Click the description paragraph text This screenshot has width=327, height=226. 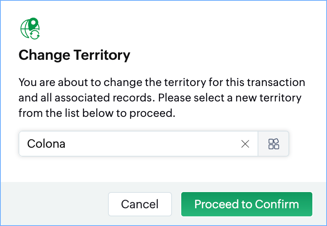pyautogui.click(x=162, y=98)
